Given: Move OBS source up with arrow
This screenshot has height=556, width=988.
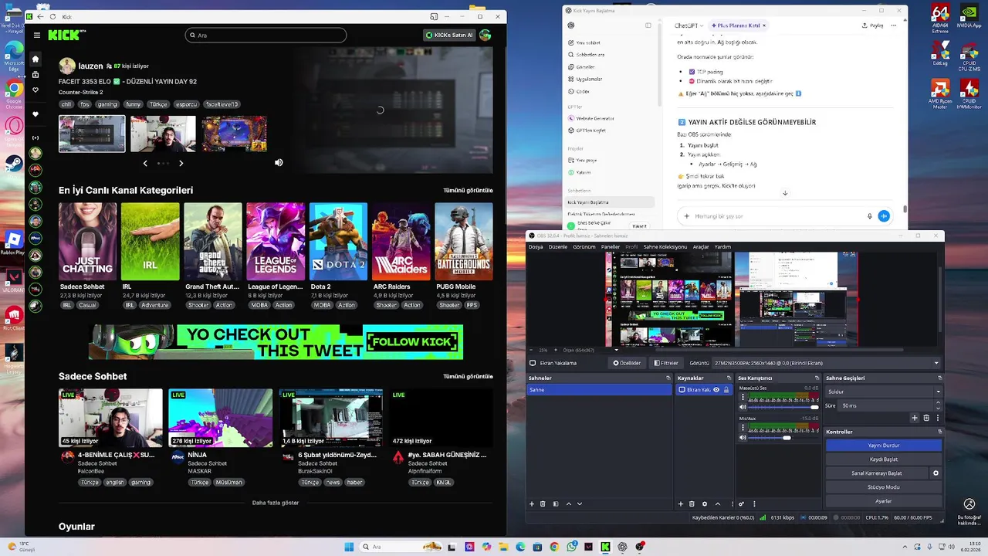Looking at the screenshot, I should [x=718, y=503].
